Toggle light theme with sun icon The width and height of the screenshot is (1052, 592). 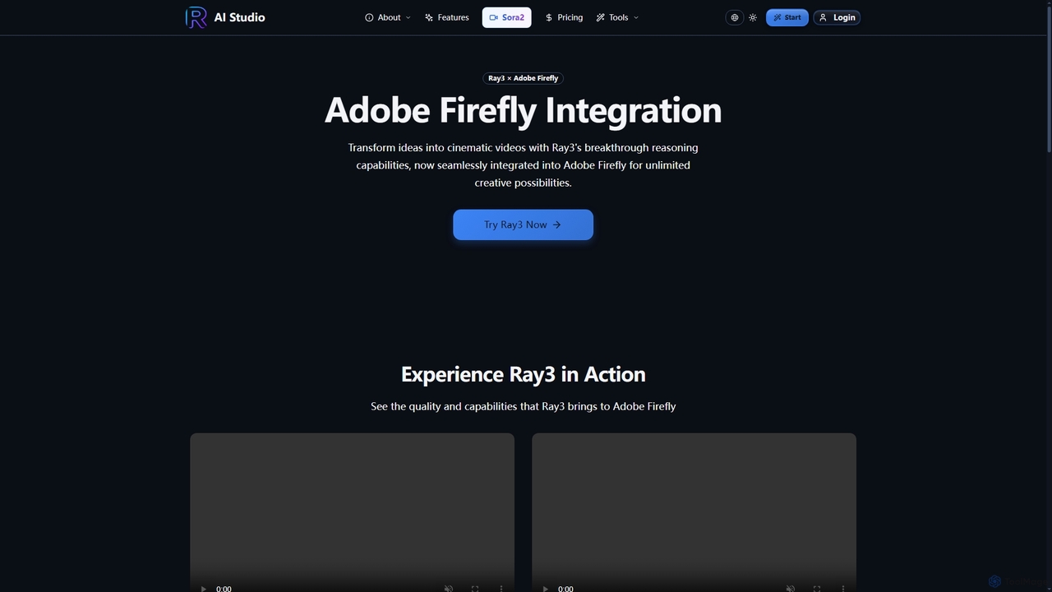tap(753, 17)
